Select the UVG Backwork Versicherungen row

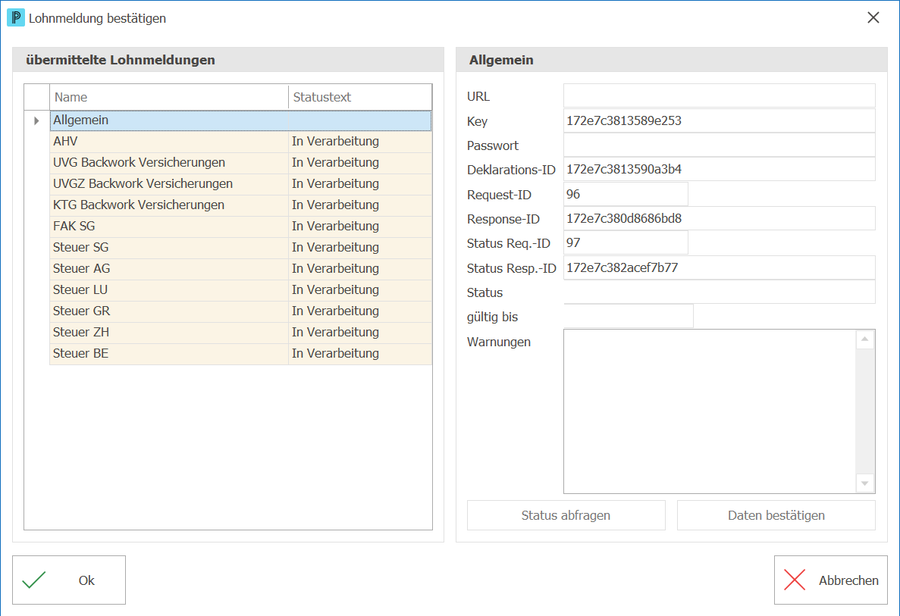point(240,163)
